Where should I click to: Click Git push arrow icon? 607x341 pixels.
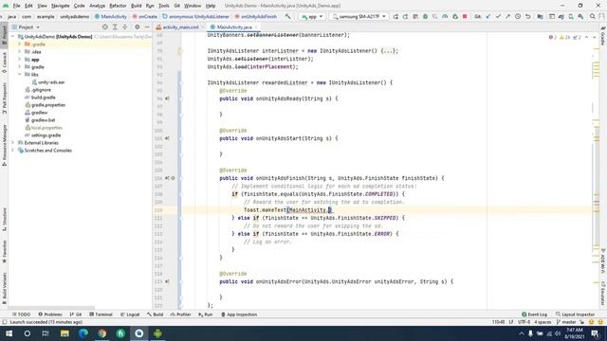tap(507, 17)
